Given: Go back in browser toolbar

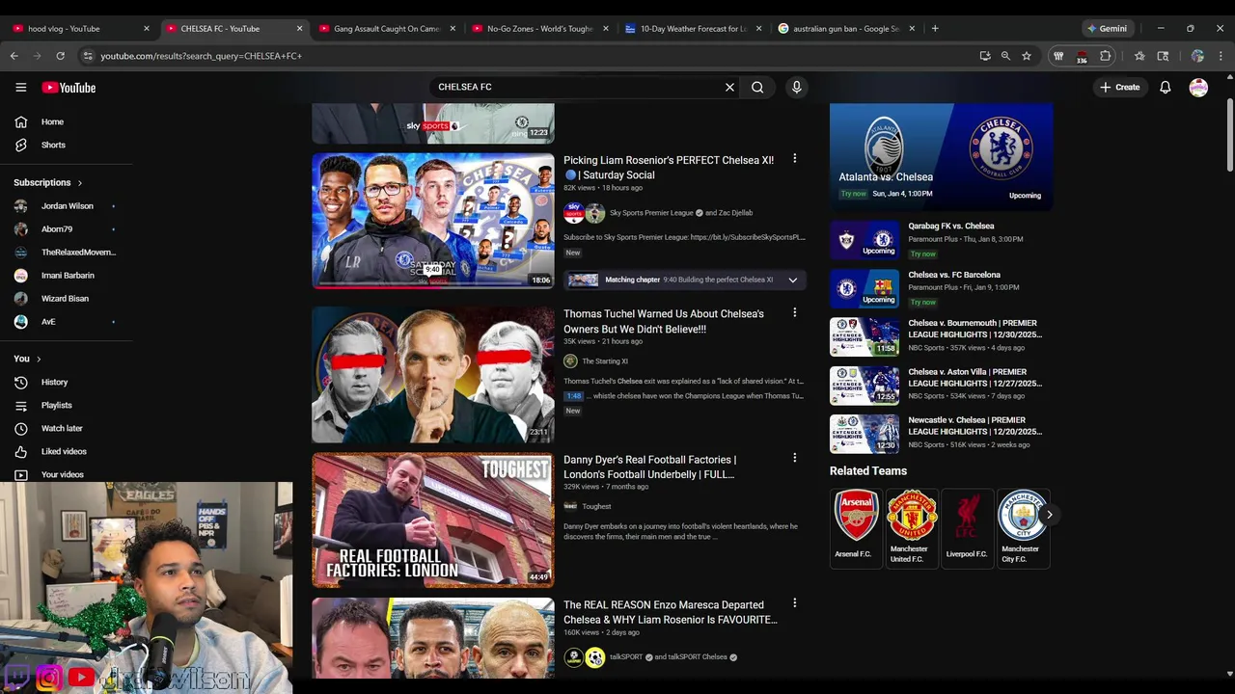Looking at the screenshot, I should coord(14,56).
